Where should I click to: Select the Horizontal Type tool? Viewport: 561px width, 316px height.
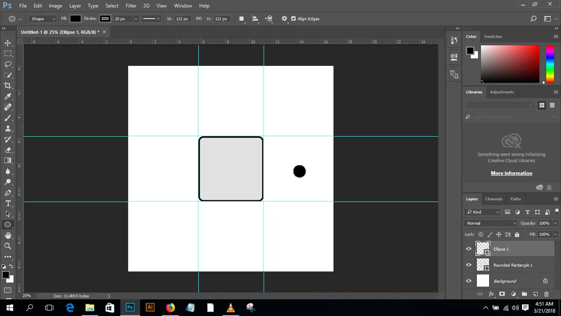8,204
